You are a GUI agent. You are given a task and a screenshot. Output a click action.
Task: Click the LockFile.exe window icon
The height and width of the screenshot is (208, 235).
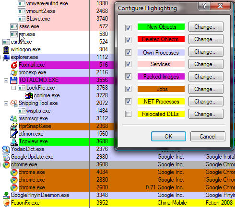[22, 88]
